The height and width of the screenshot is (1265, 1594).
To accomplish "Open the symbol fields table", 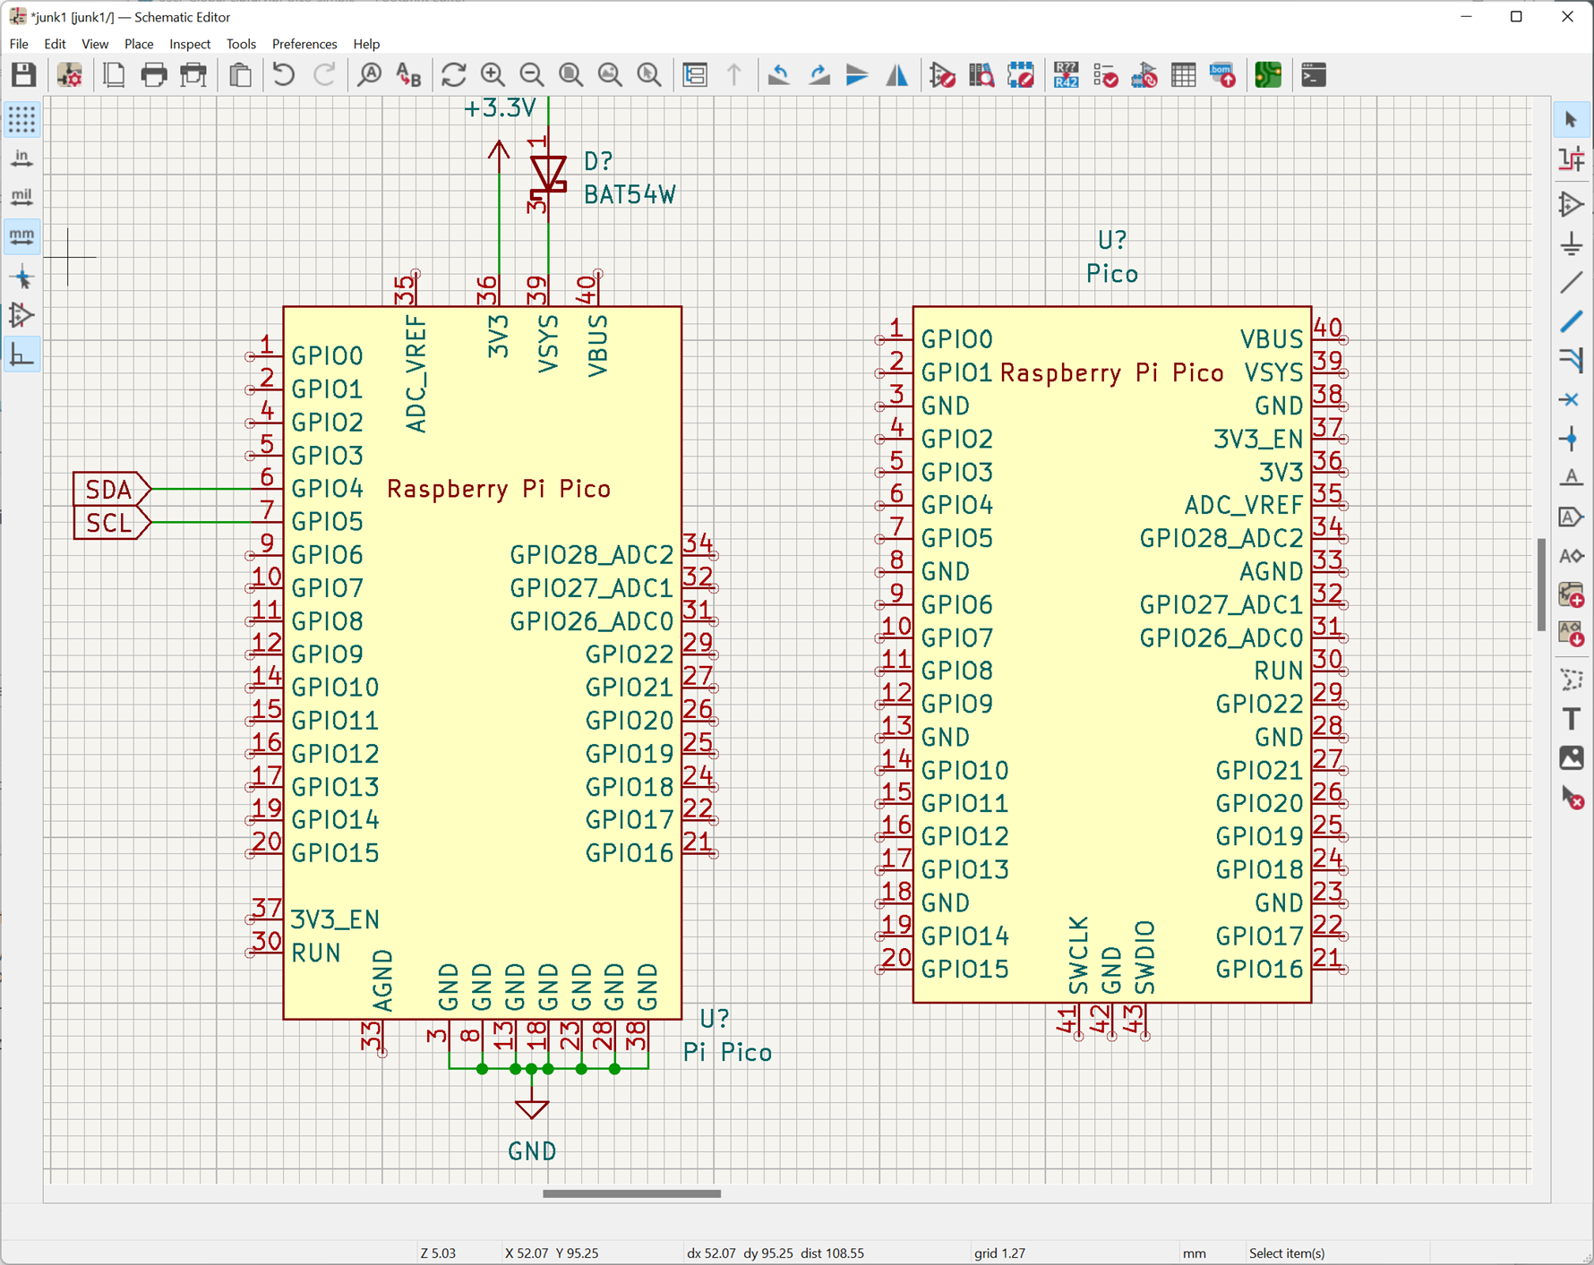I will [x=1185, y=75].
